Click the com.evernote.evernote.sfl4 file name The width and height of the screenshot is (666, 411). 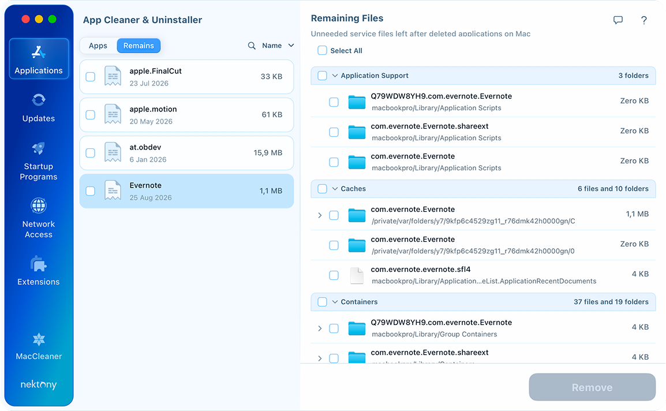click(x=421, y=270)
